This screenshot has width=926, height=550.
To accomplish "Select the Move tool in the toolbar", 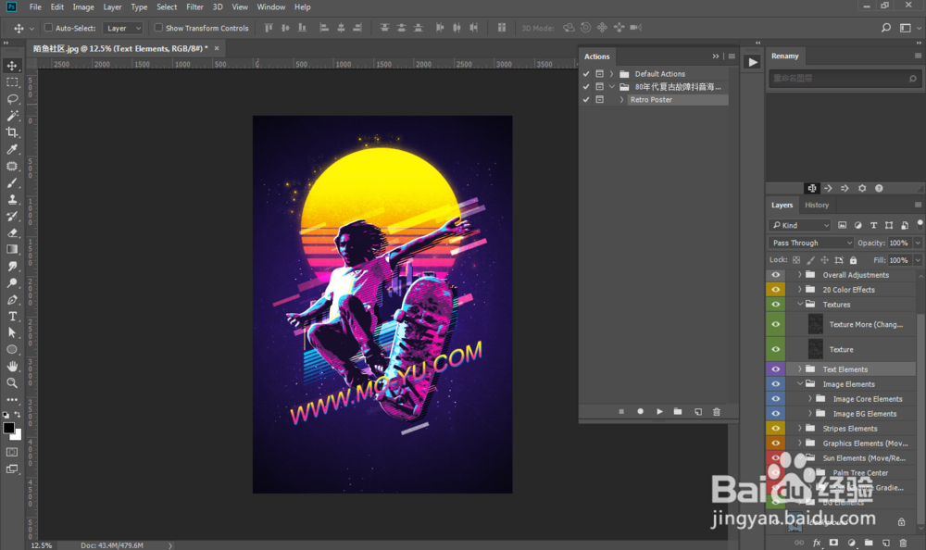I will (12, 66).
